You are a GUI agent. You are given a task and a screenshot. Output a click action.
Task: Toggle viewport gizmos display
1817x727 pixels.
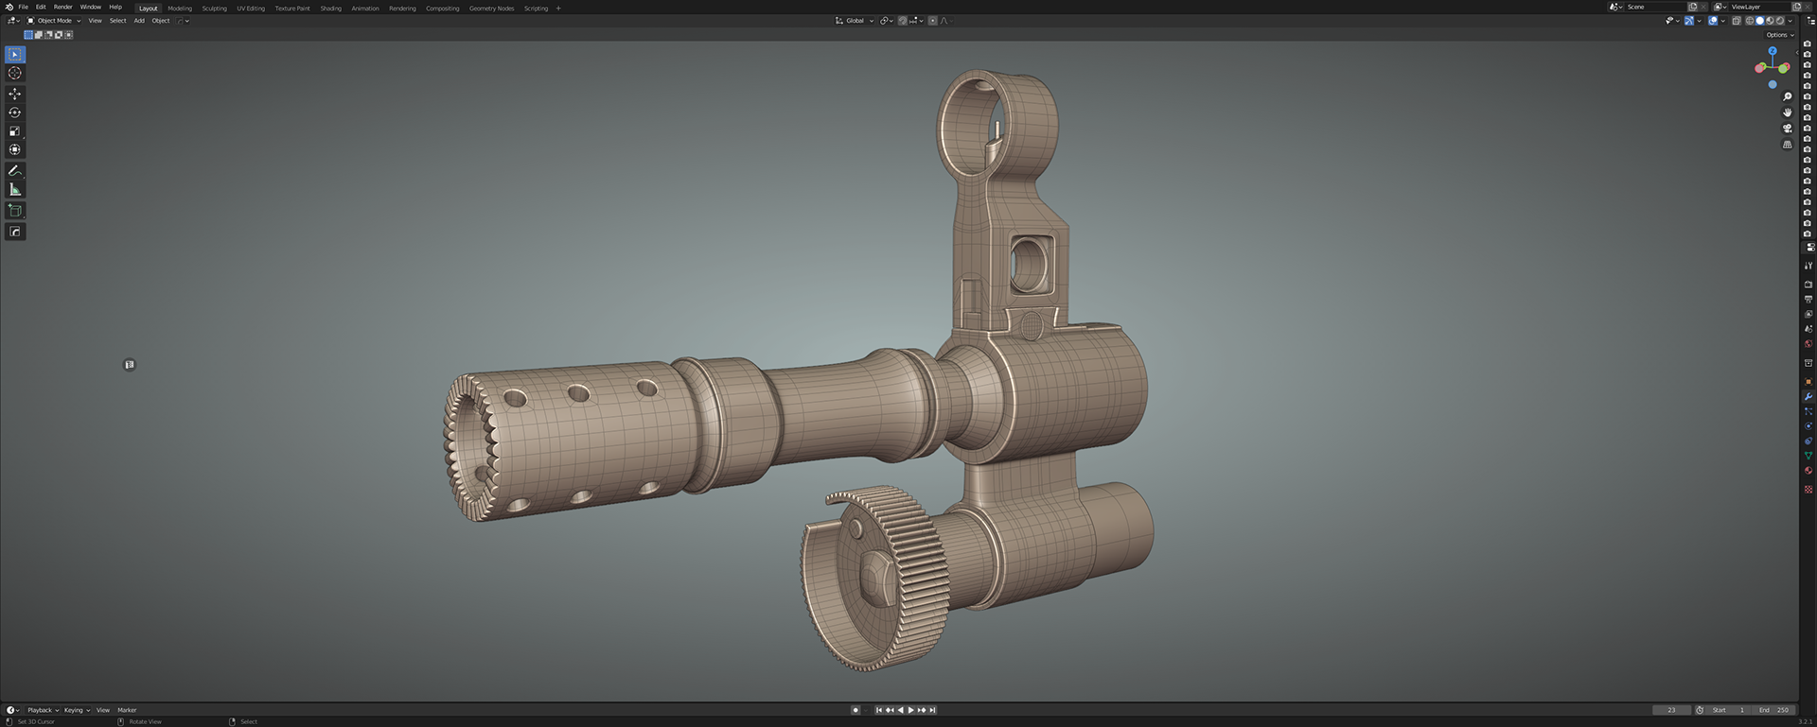click(x=1689, y=21)
